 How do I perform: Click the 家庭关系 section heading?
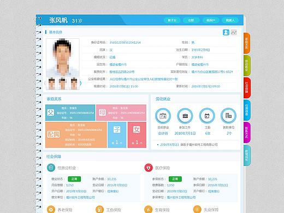click(x=54, y=99)
